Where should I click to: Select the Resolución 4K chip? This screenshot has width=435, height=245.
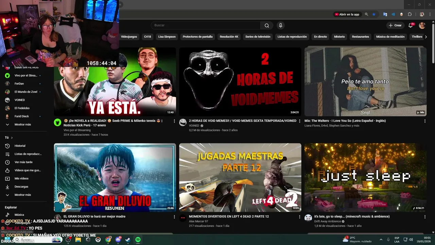(229, 37)
